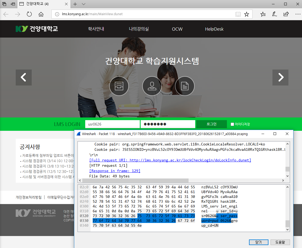
Task: Open the 3/8 시스템 점검공지 notice
Action: click(x=48, y=166)
